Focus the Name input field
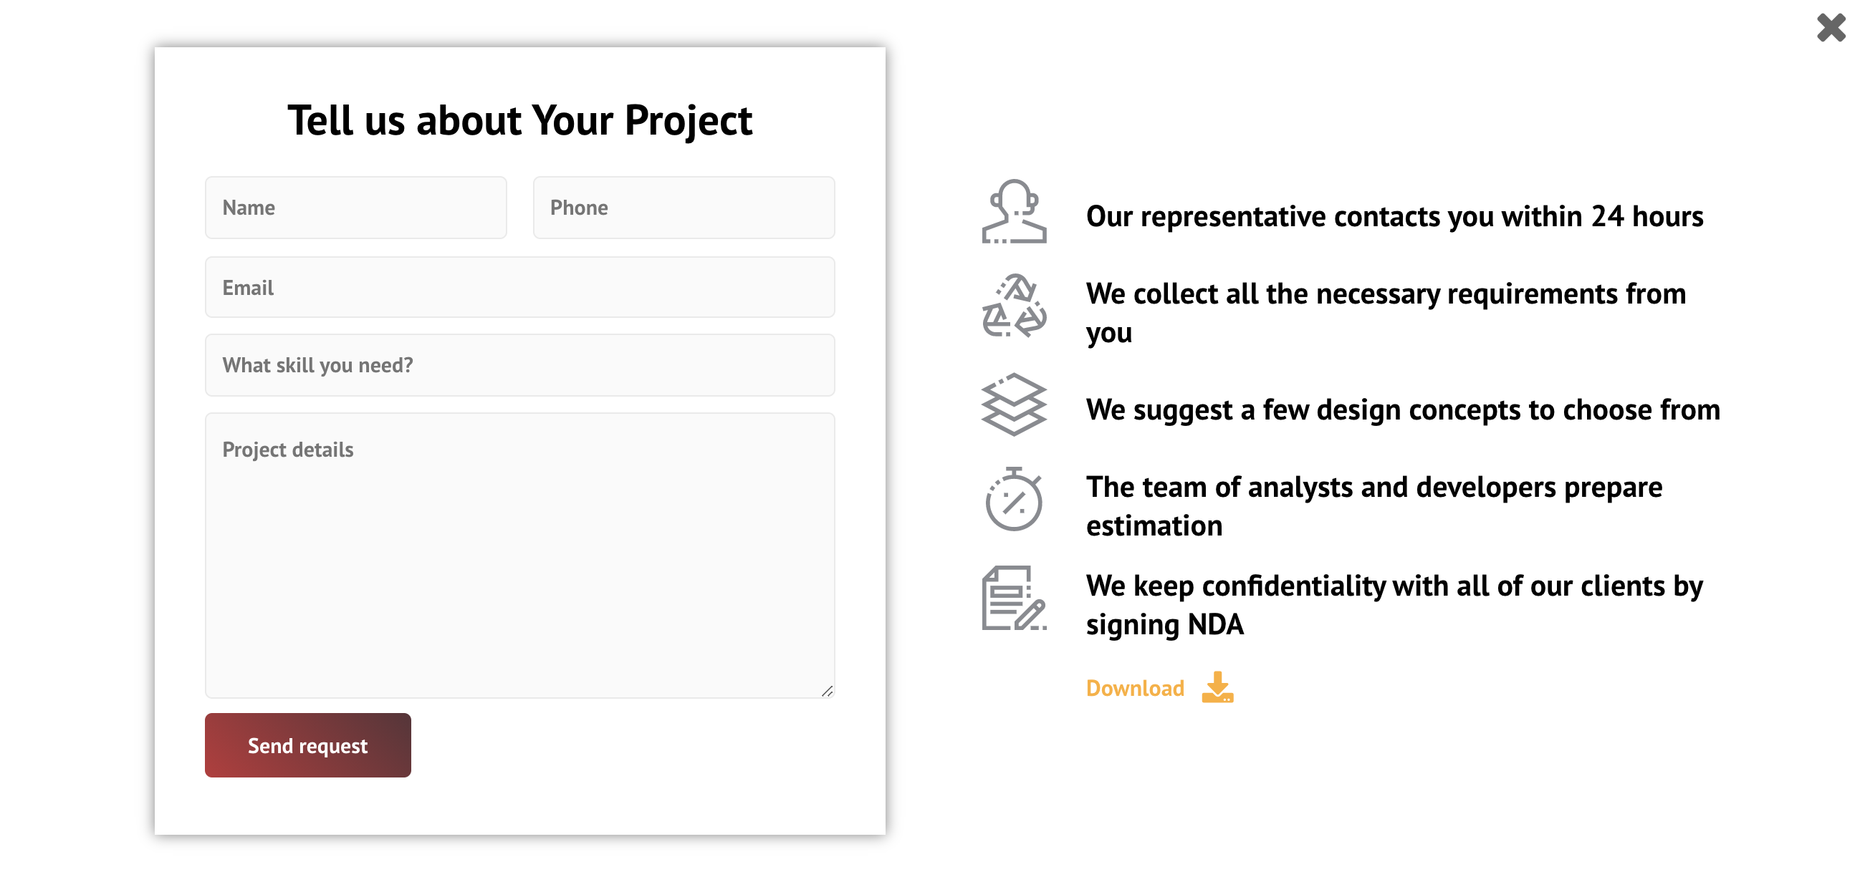Image resolution: width=1860 pixels, height=882 pixels. 356,208
